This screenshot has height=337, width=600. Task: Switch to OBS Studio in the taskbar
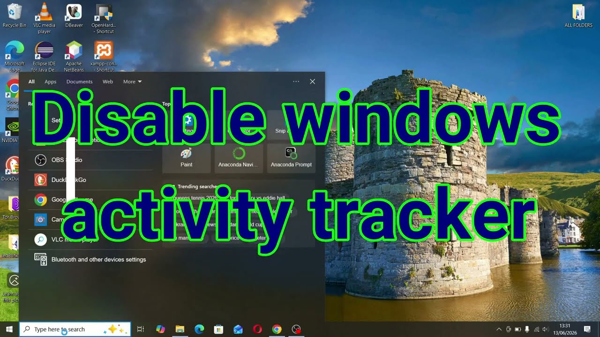(x=296, y=329)
